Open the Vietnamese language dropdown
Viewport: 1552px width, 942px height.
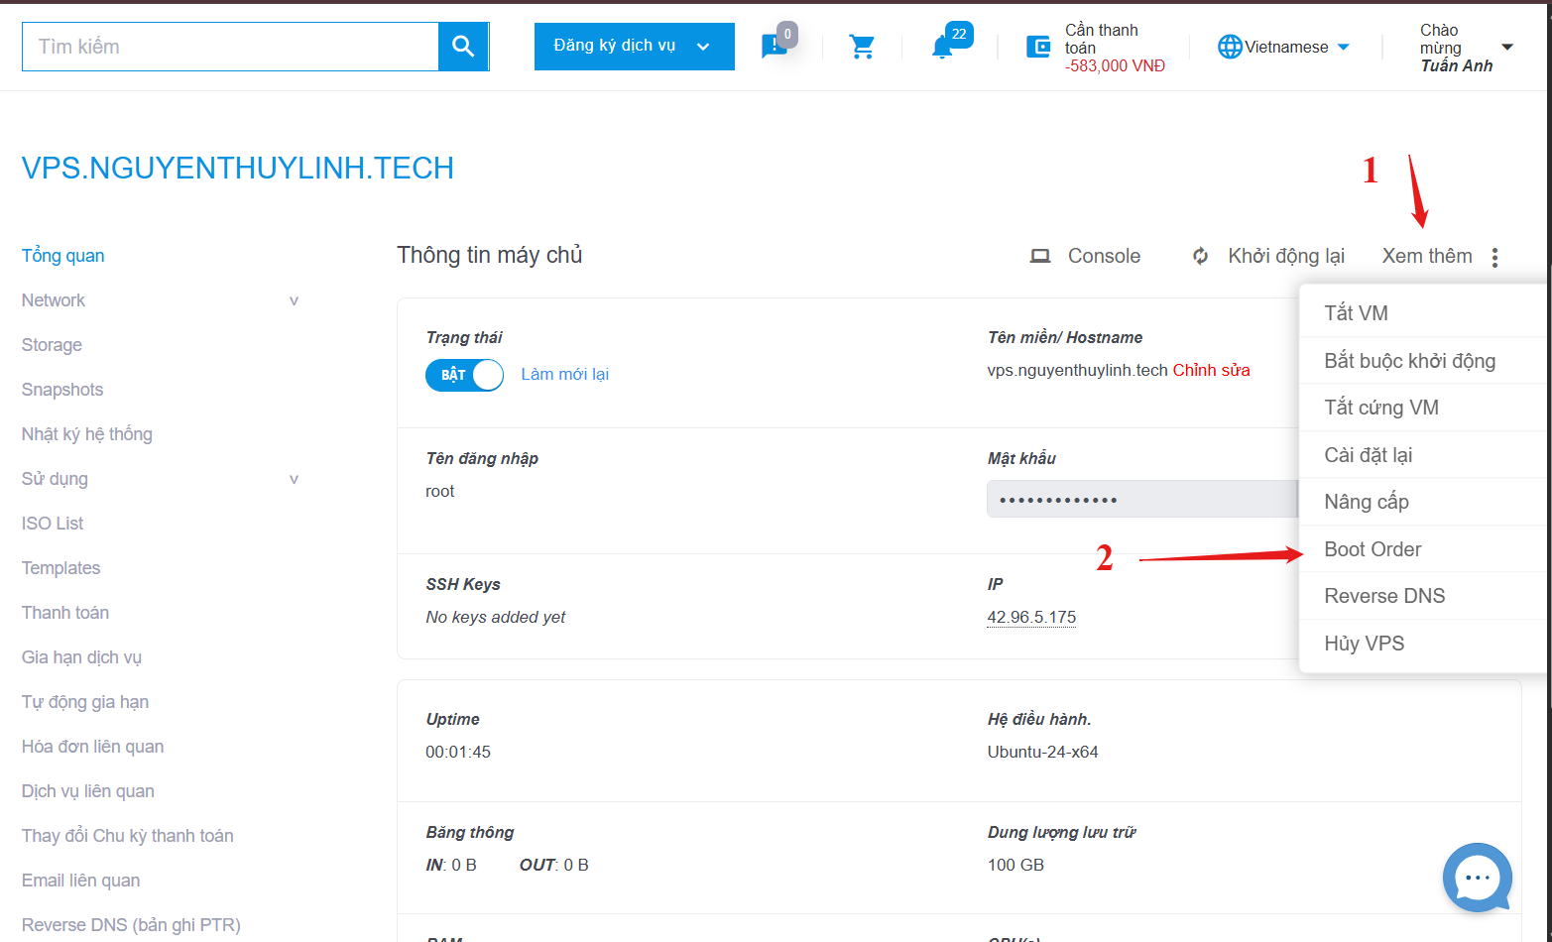(x=1297, y=47)
